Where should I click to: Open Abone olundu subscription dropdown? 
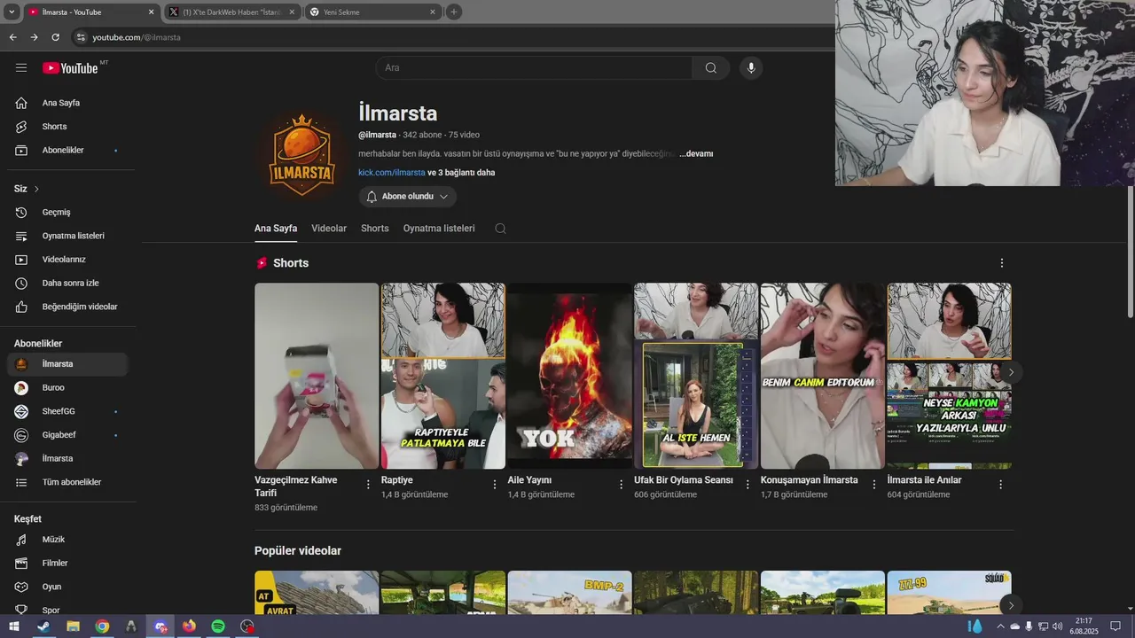[x=408, y=197]
